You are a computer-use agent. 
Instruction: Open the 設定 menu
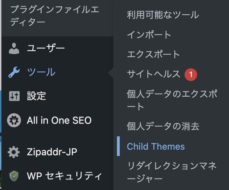point(37,96)
